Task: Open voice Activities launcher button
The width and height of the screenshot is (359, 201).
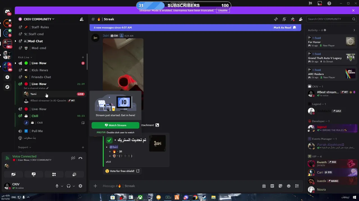Action: [54, 174]
